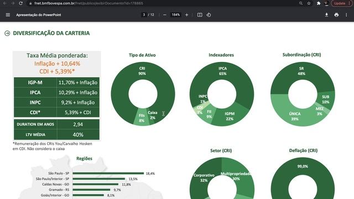Go back to the previous page
Viewport: 354px width, 199px height.
(5, 3)
